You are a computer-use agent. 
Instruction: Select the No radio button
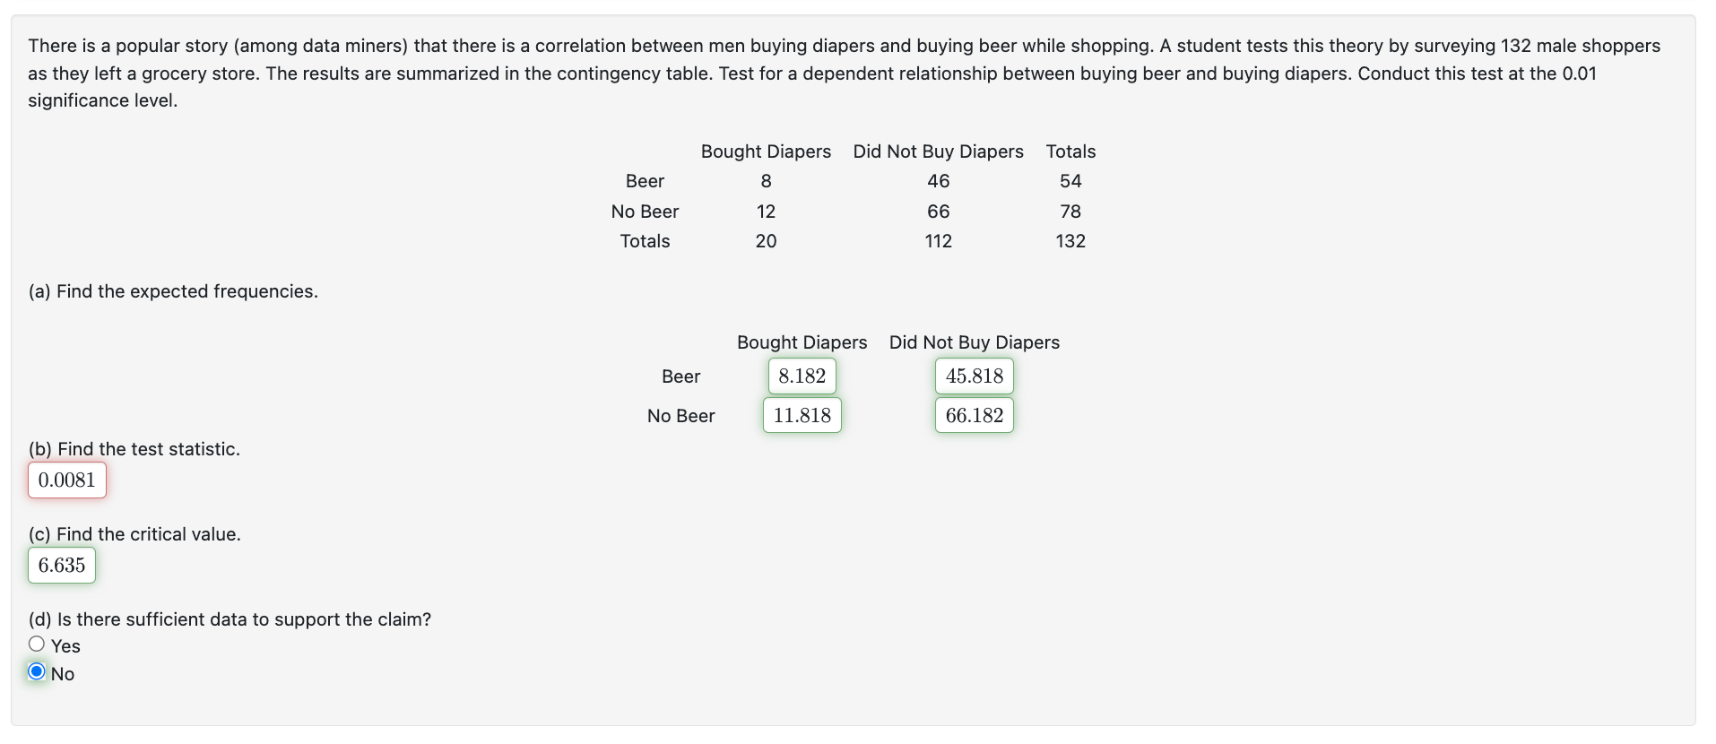point(37,671)
